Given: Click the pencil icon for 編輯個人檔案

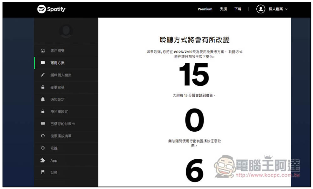Looking at the screenshot, I should 43,75.
